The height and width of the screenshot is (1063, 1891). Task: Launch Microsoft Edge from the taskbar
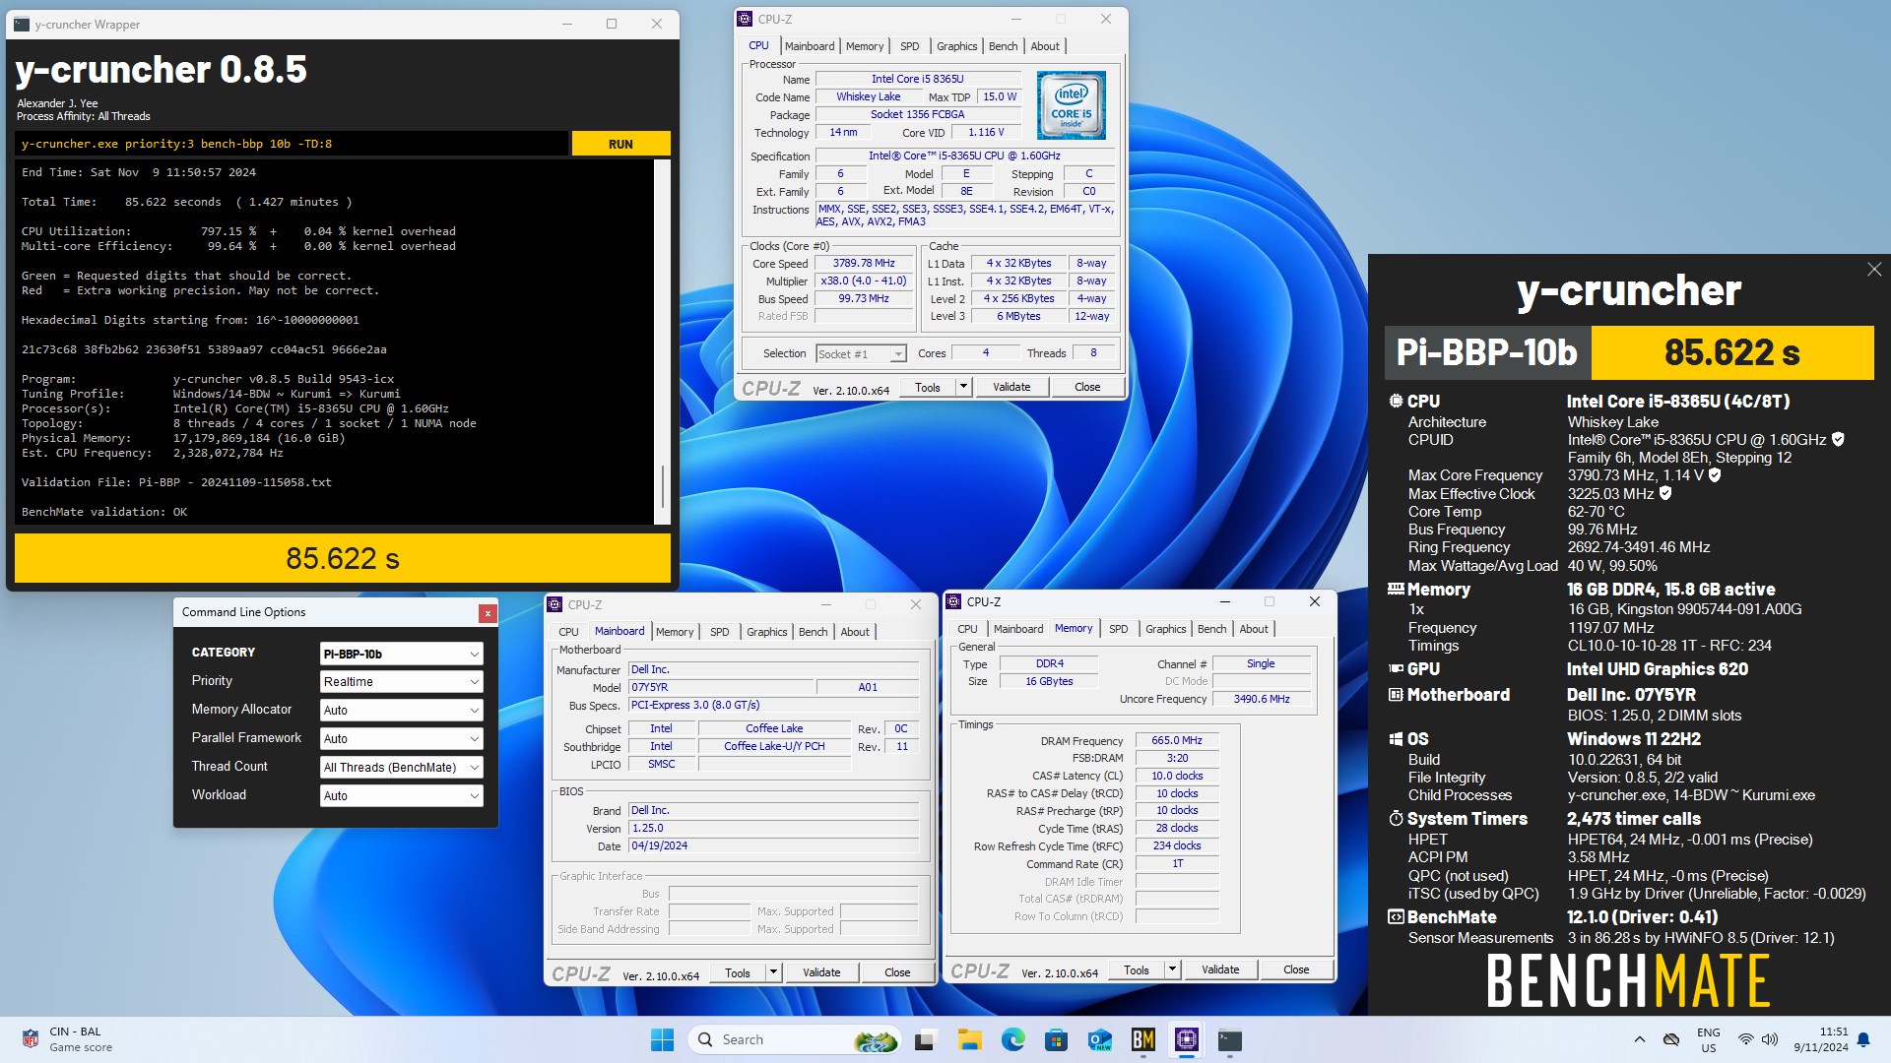pyautogui.click(x=1013, y=1039)
